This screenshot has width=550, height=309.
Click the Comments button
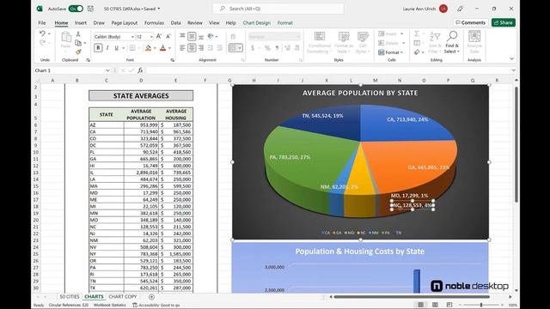470,22
